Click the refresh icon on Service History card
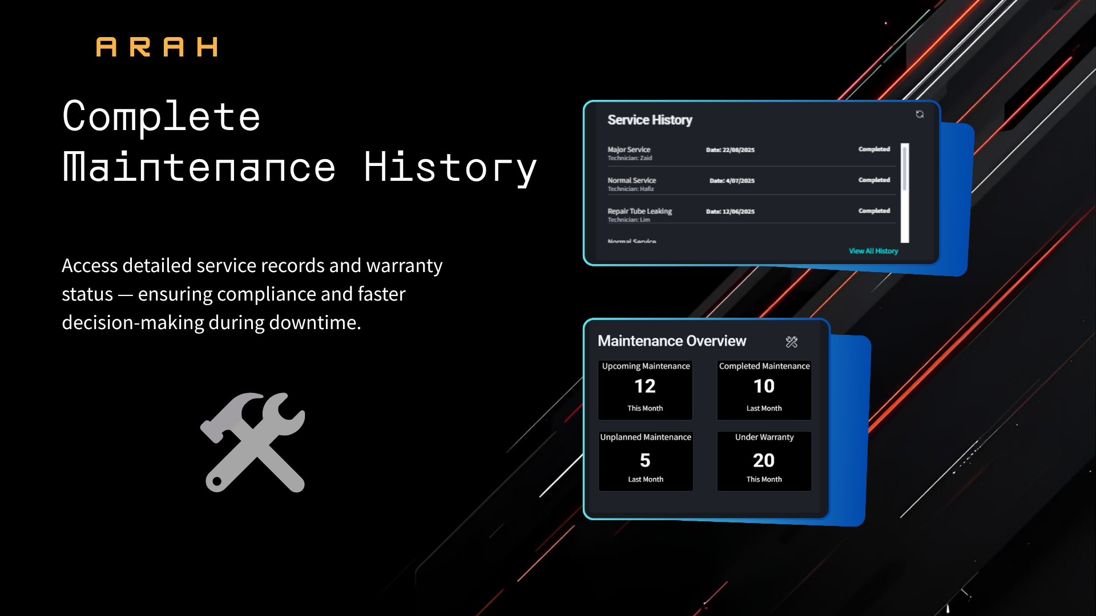Screen dimensions: 1096x616 (919, 115)
